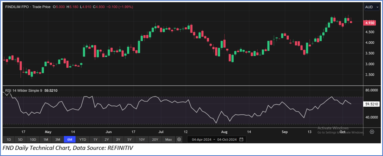
Task: Click the 4.930 current price marker
Action: pyautogui.click(x=369, y=23)
